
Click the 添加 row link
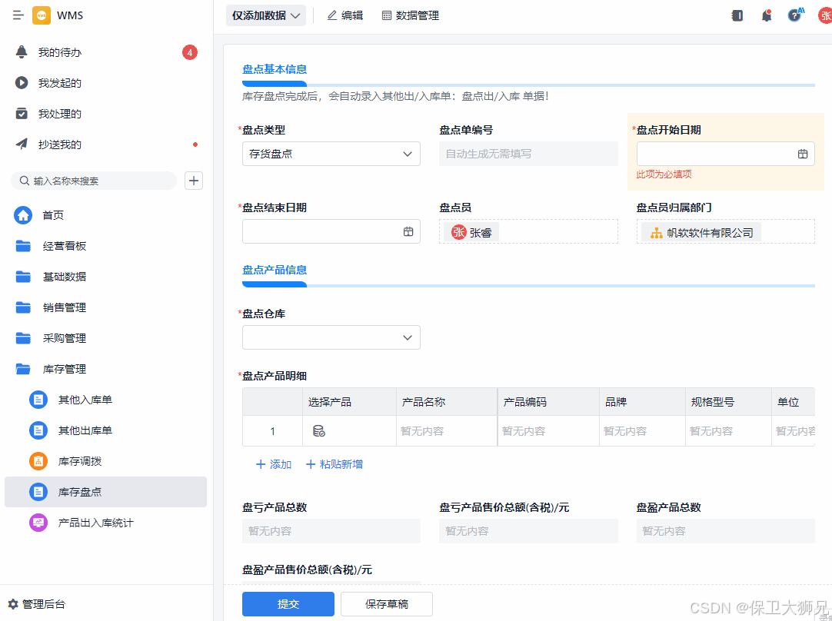coord(274,464)
